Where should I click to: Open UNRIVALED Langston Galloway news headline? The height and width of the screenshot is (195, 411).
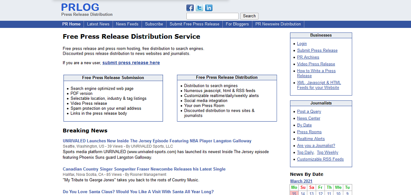[157, 141]
